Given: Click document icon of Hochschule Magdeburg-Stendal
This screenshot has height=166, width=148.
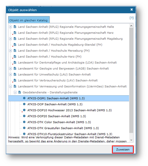Looking at the screenshot, I should [15, 45].
